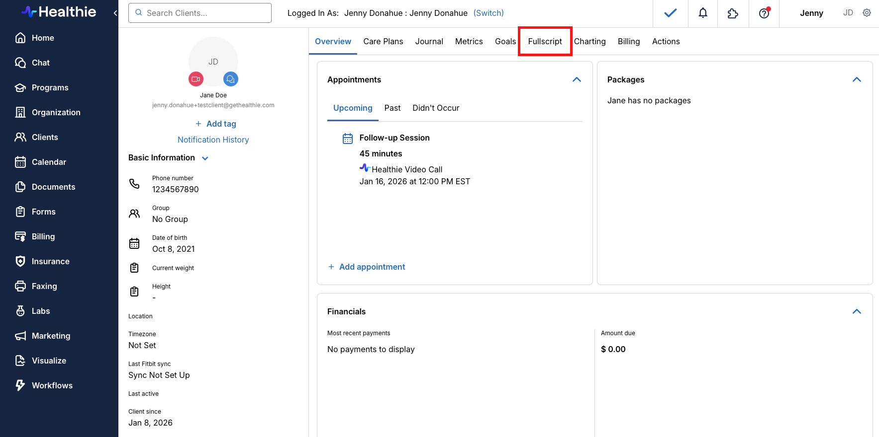The width and height of the screenshot is (879, 437).
Task: Open the help question mark icon
Action: [764, 13]
